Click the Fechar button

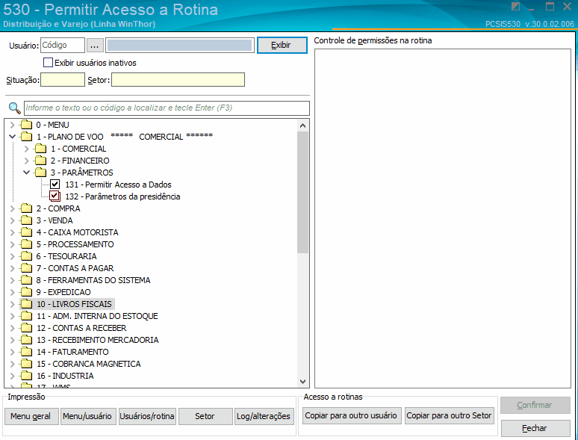535,428
